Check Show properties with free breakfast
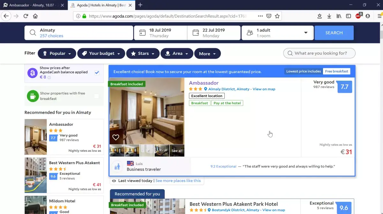383x214 pixels. pyautogui.click(x=96, y=96)
